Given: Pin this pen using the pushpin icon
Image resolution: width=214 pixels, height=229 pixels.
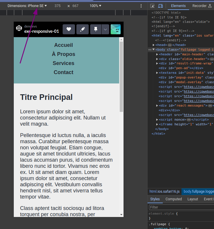Looking at the screenshot, I should [96, 29].
